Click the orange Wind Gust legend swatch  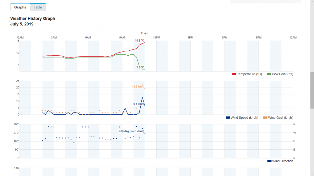265,118
